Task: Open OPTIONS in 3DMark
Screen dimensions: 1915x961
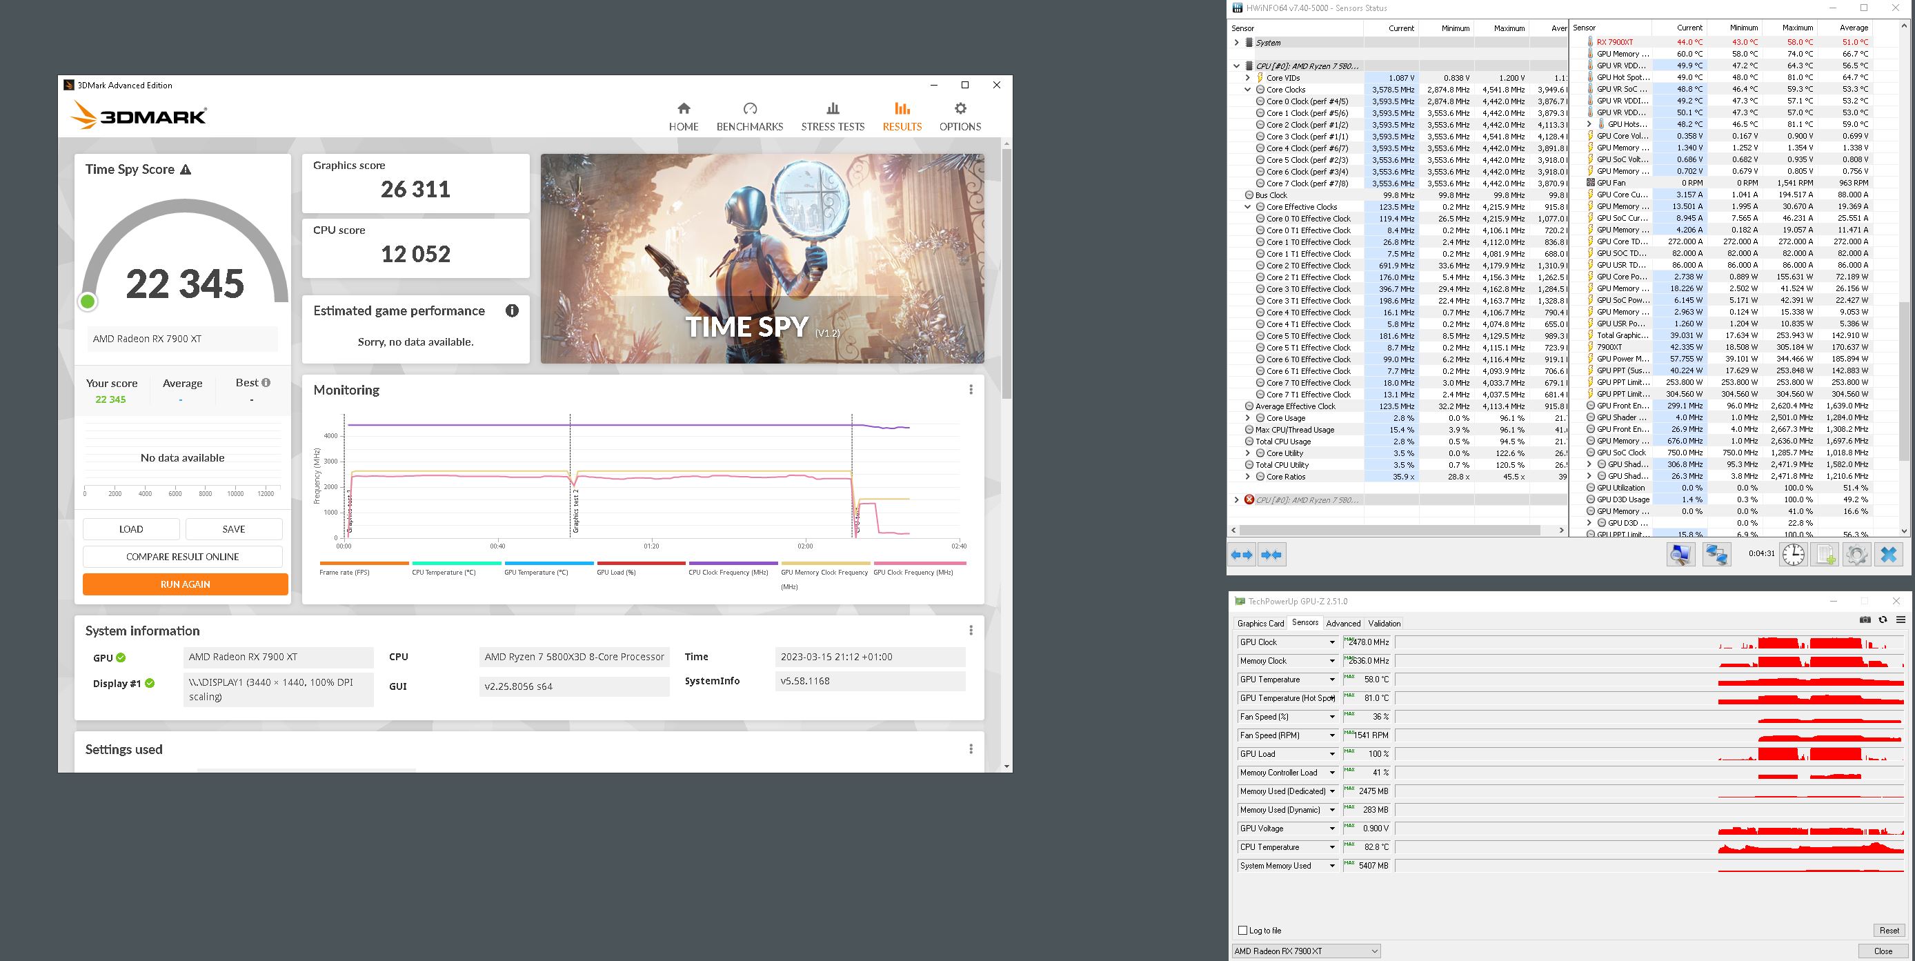Action: pyautogui.click(x=960, y=117)
